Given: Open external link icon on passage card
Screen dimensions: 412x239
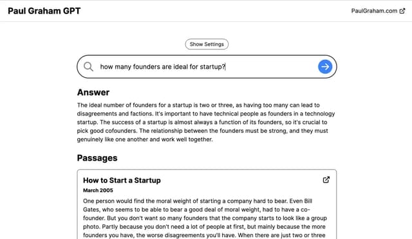Looking at the screenshot, I should pos(326,180).
